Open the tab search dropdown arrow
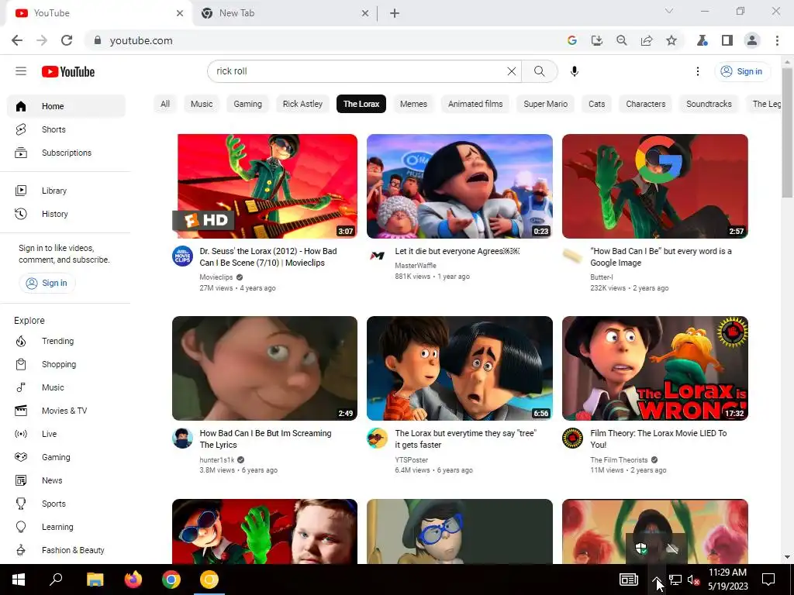 click(669, 11)
